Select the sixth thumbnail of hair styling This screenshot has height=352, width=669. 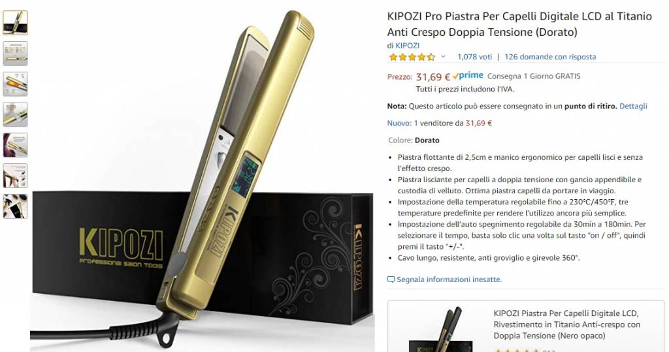[x=16, y=176]
